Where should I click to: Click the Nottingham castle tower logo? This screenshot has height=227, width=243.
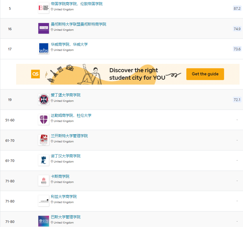(x=43, y=160)
